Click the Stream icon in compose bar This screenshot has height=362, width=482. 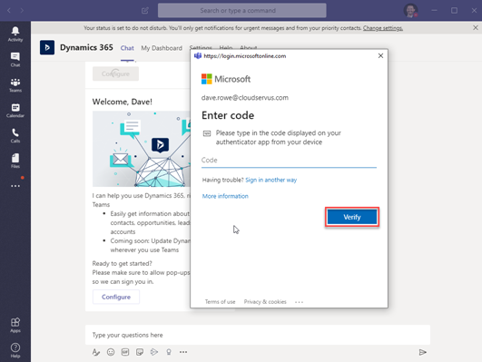[x=154, y=352]
